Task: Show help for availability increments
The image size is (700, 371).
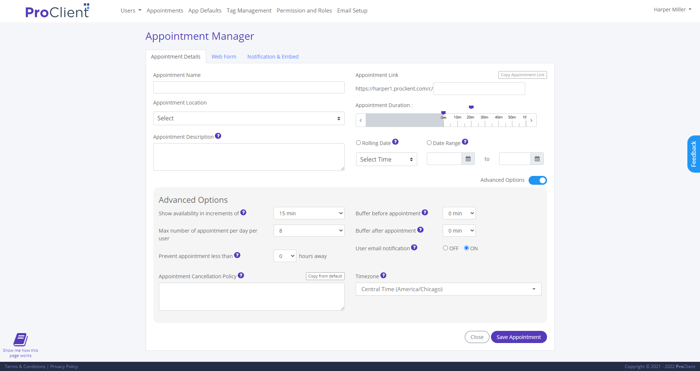Action: [244, 212]
